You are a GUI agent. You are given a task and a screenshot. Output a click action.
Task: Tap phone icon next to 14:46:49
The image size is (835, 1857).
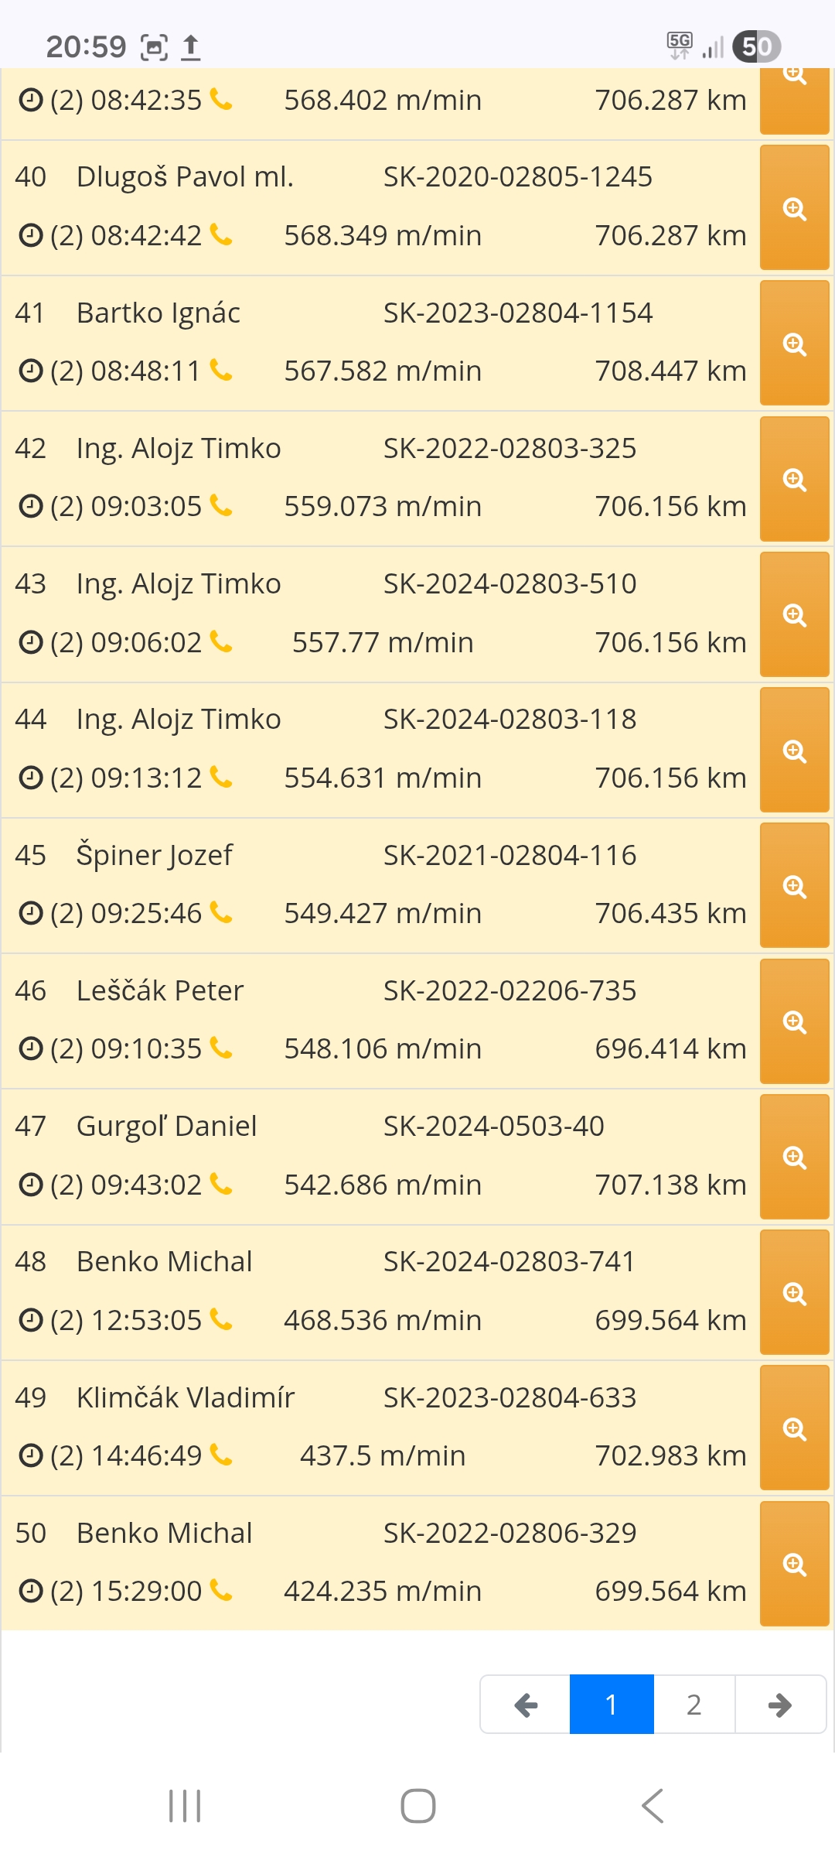pyautogui.click(x=221, y=1455)
